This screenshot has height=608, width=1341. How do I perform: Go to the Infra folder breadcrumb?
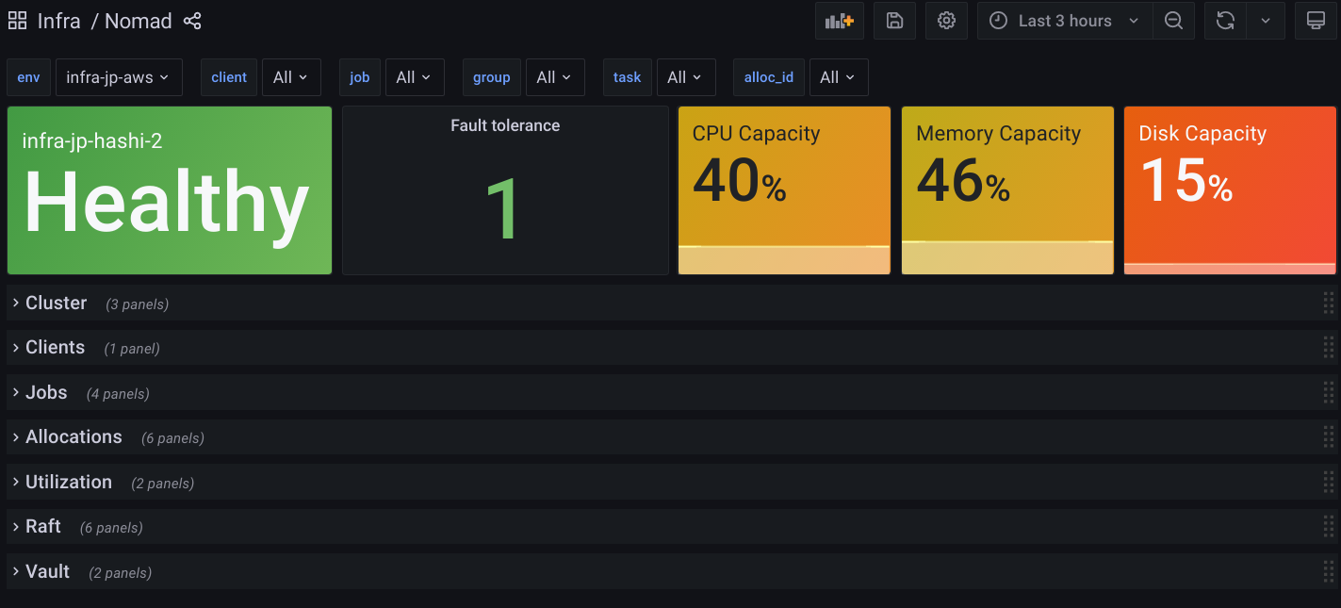click(x=58, y=21)
